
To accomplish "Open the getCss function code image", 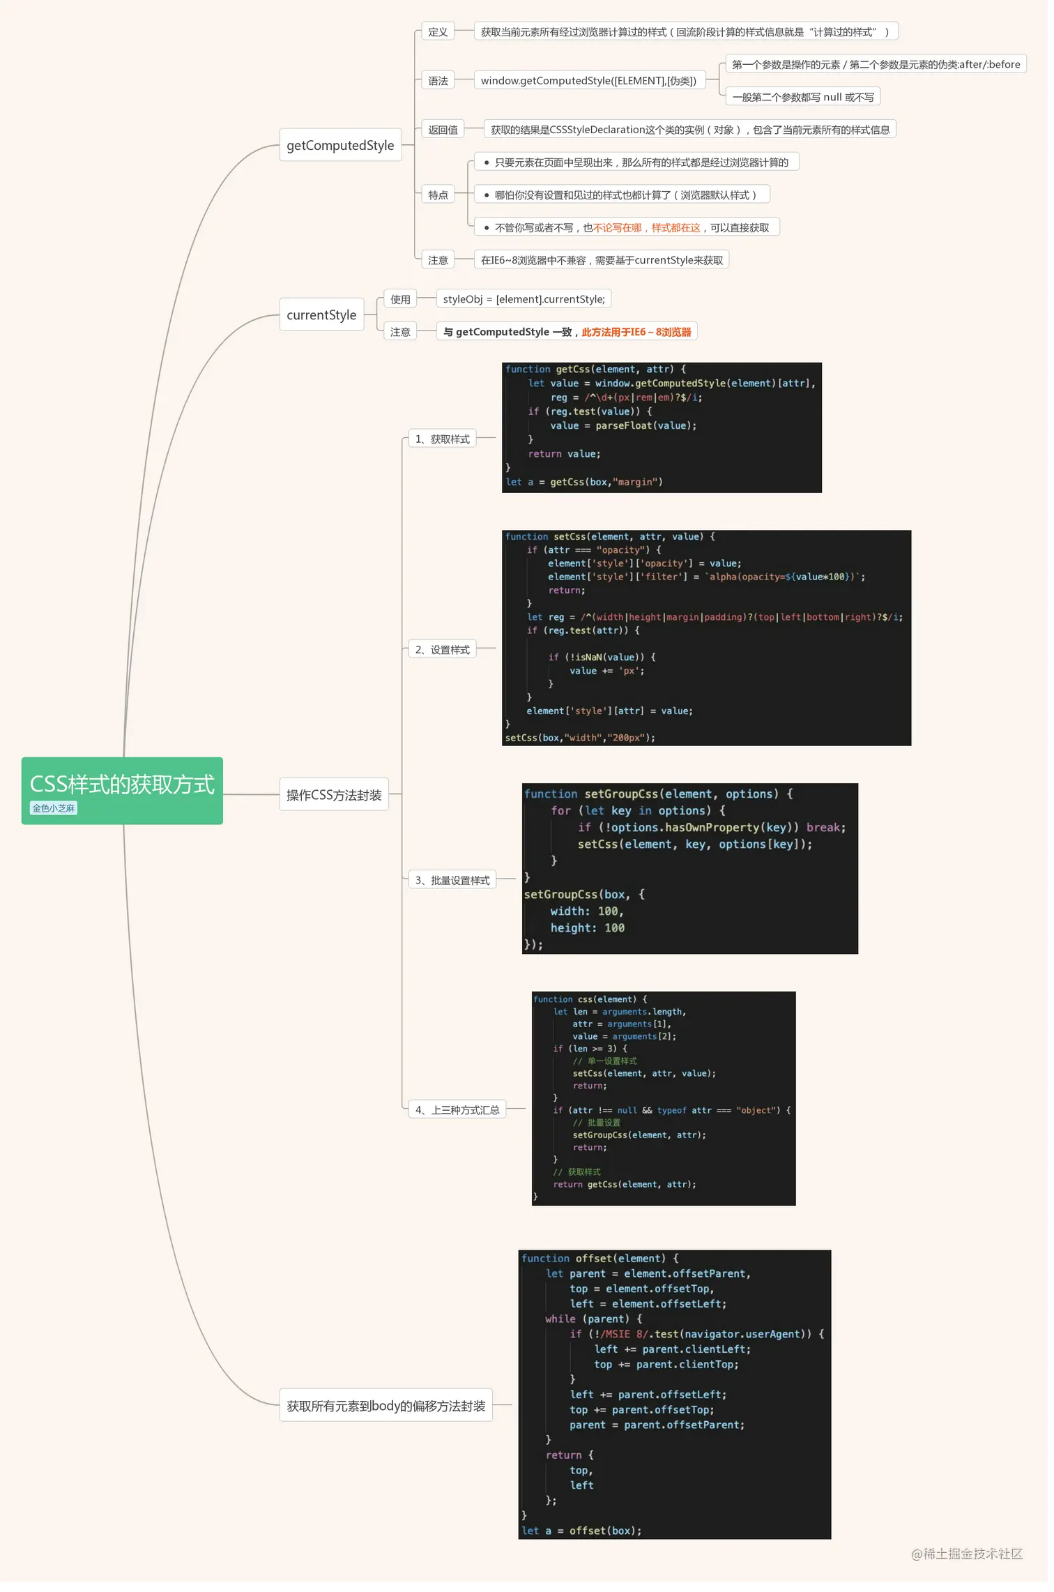I will [x=665, y=430].
